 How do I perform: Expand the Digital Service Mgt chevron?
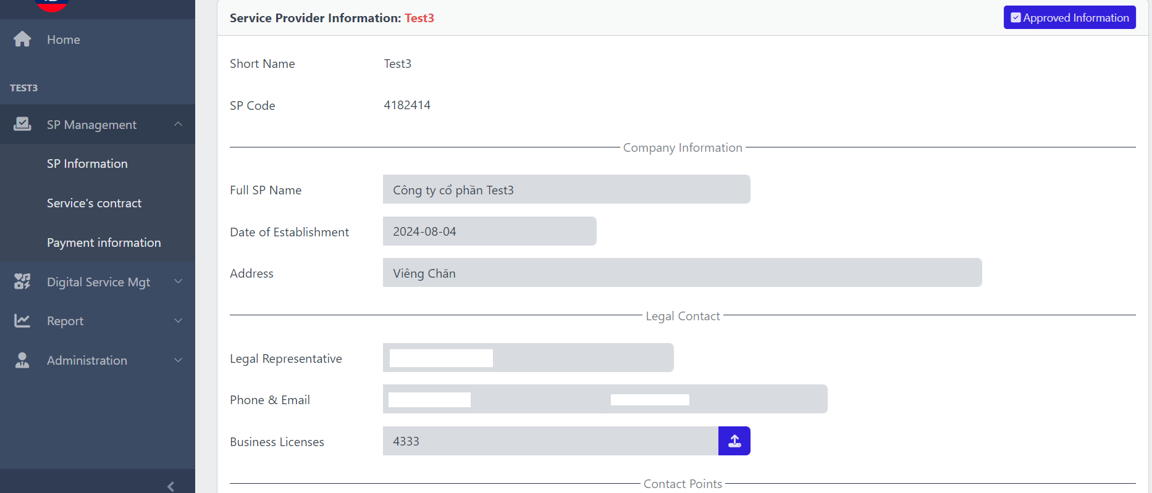[x=178, y=281]
